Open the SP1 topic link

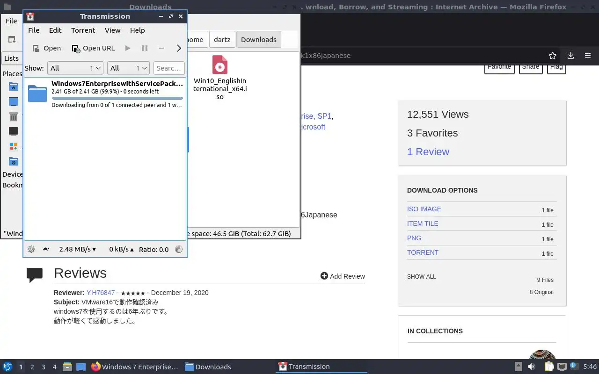point(324,116)
